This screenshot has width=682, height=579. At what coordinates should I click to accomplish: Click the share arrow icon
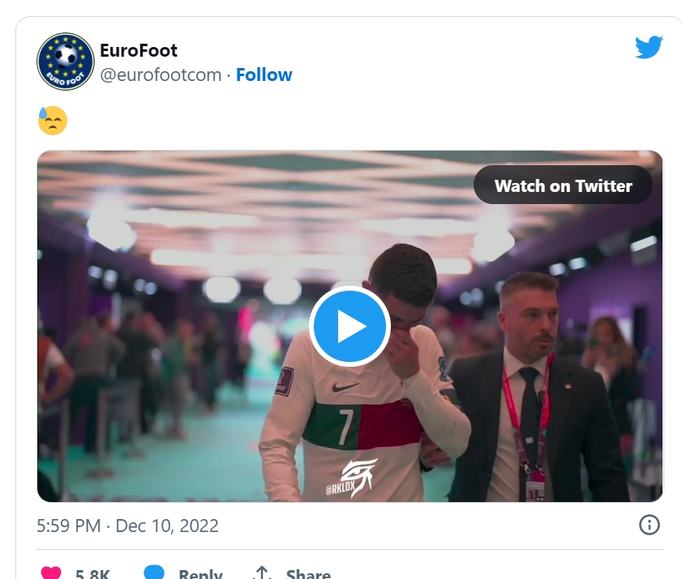(x=262, y=573)
